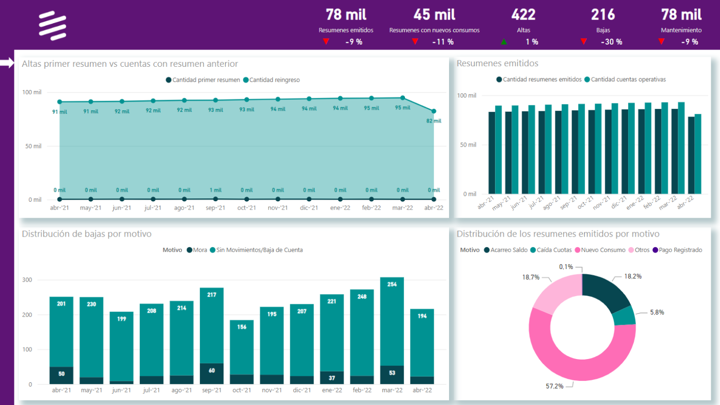This screenshot has width=720, height=405.
Task: Click the sep-'21 Mora segment labeled 60
Action: click(x=211, y=373)
